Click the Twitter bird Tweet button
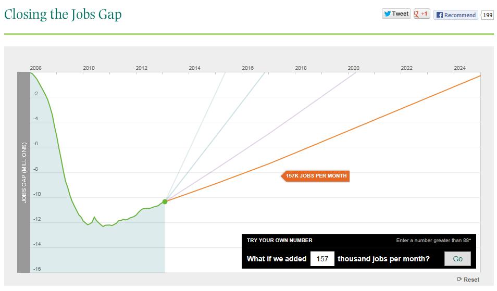 [x=396, y=14]
